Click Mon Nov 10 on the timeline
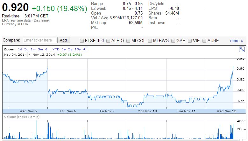 [x=147, y=111]
